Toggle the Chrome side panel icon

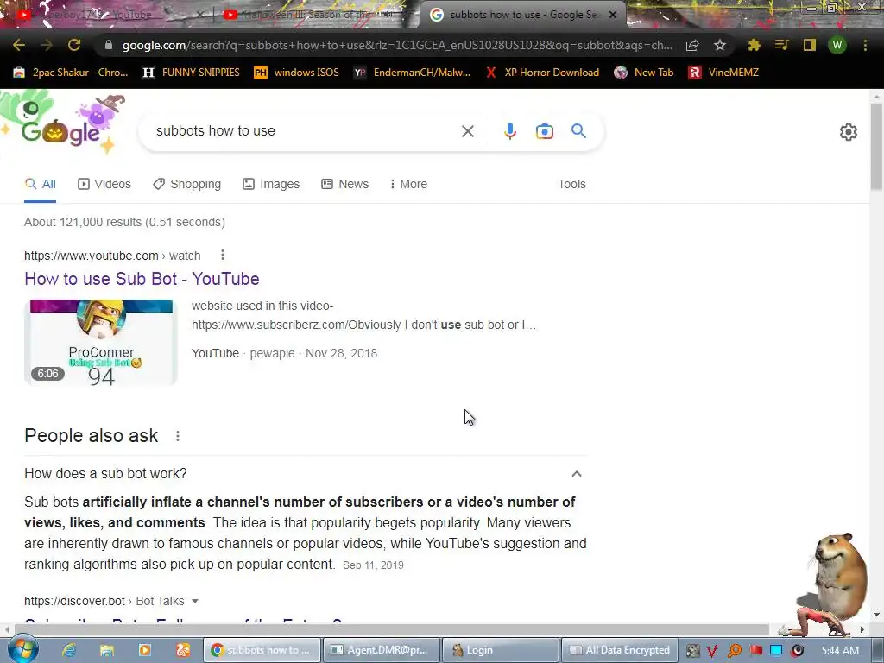point(809,45)
